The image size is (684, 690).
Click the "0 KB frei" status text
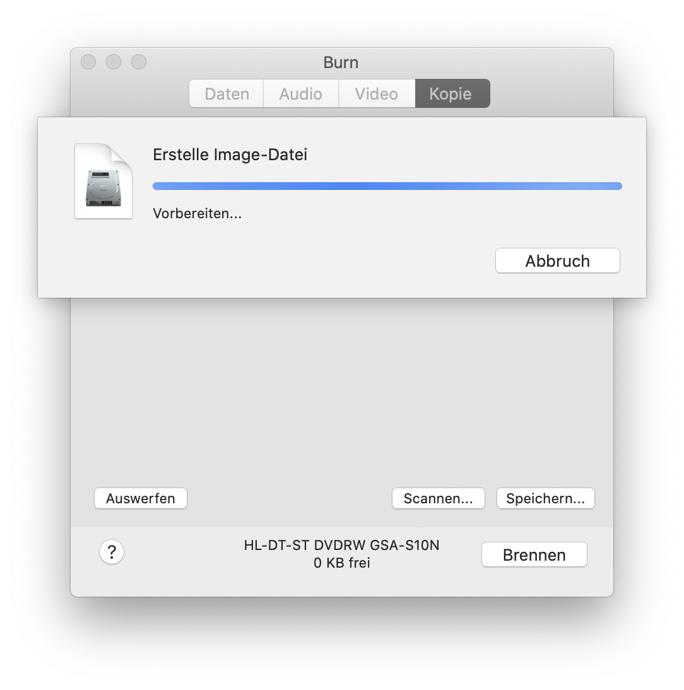[x=341, y=563]
